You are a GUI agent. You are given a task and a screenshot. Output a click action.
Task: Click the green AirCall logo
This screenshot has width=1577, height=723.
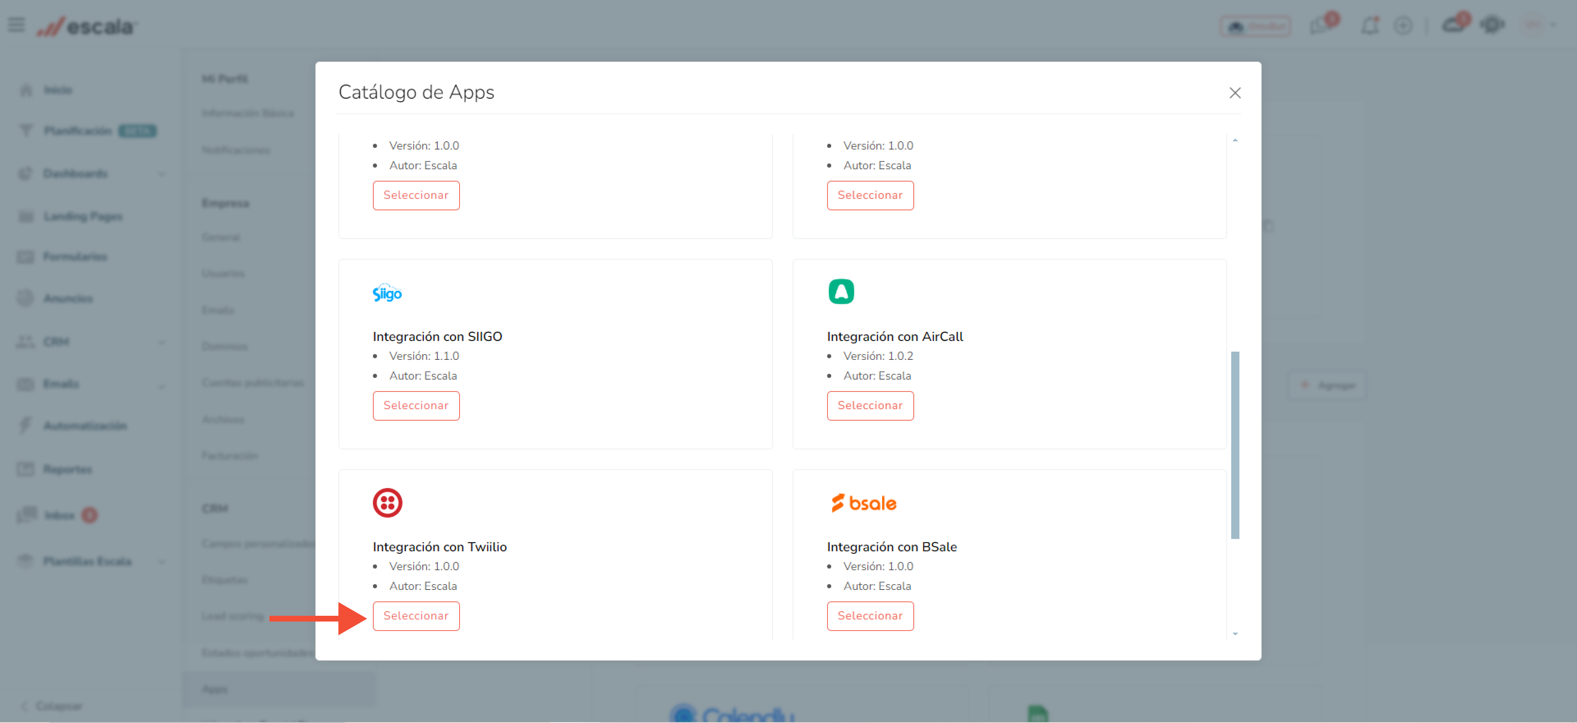pyautogui.click(x=841, y=291)
